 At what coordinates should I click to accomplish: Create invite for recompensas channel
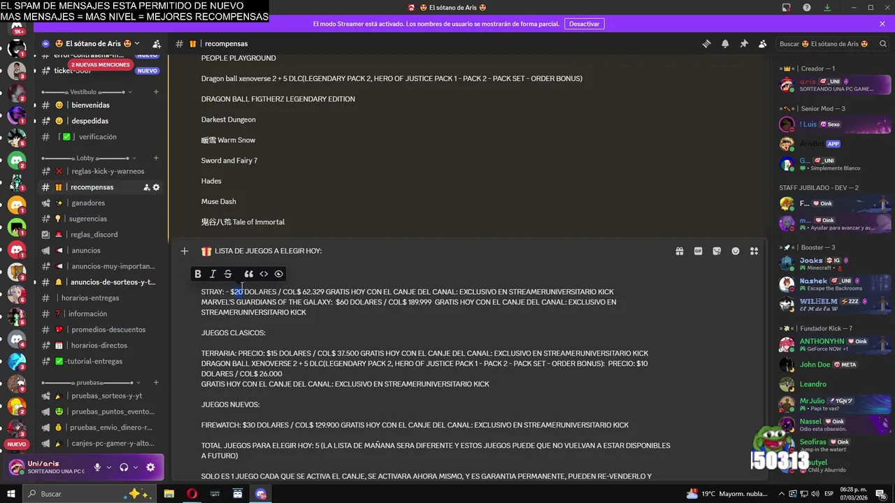point(147,187)
